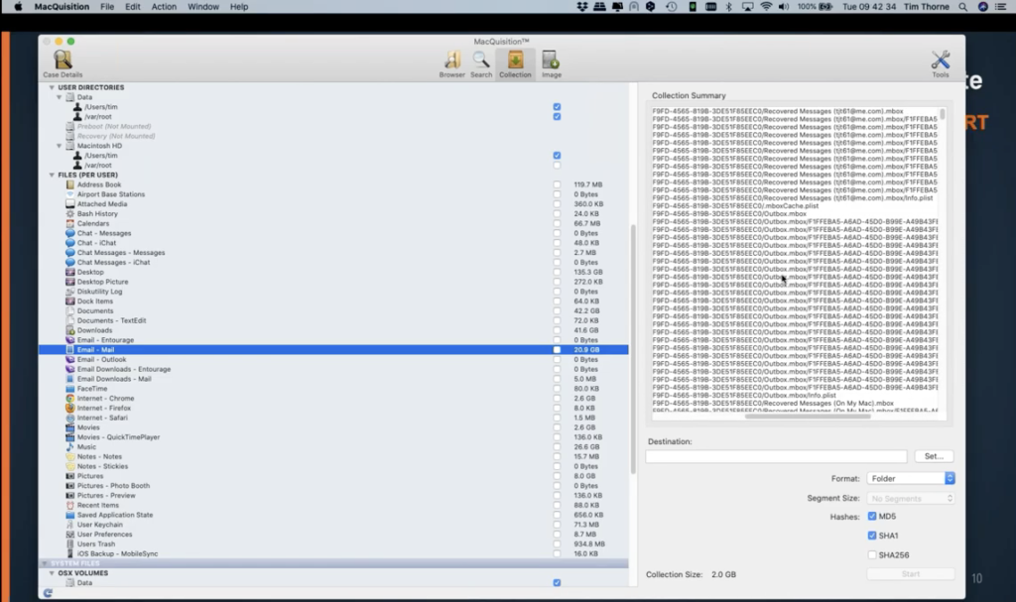Image resolution: width=1016 pixels, height=602 pixels.
Task: Open the File menu
Action: pos(107,7)
